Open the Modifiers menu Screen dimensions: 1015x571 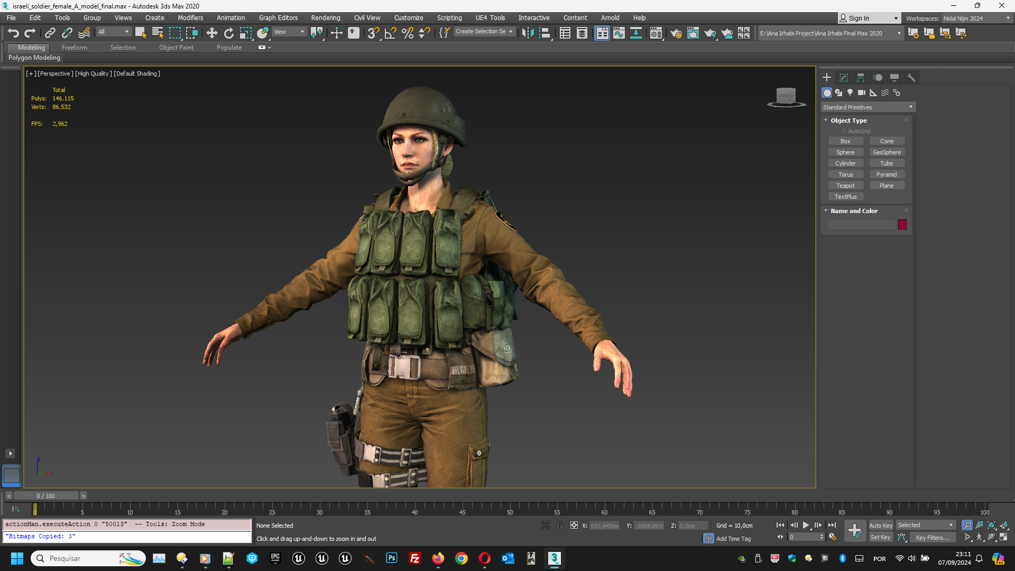(x=190, y=18)
